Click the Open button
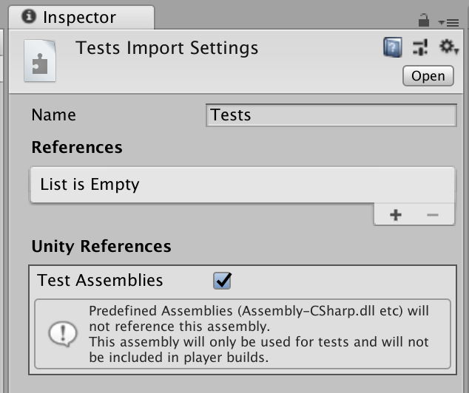The height and width of the screenshot is (393, 469). 428,76
